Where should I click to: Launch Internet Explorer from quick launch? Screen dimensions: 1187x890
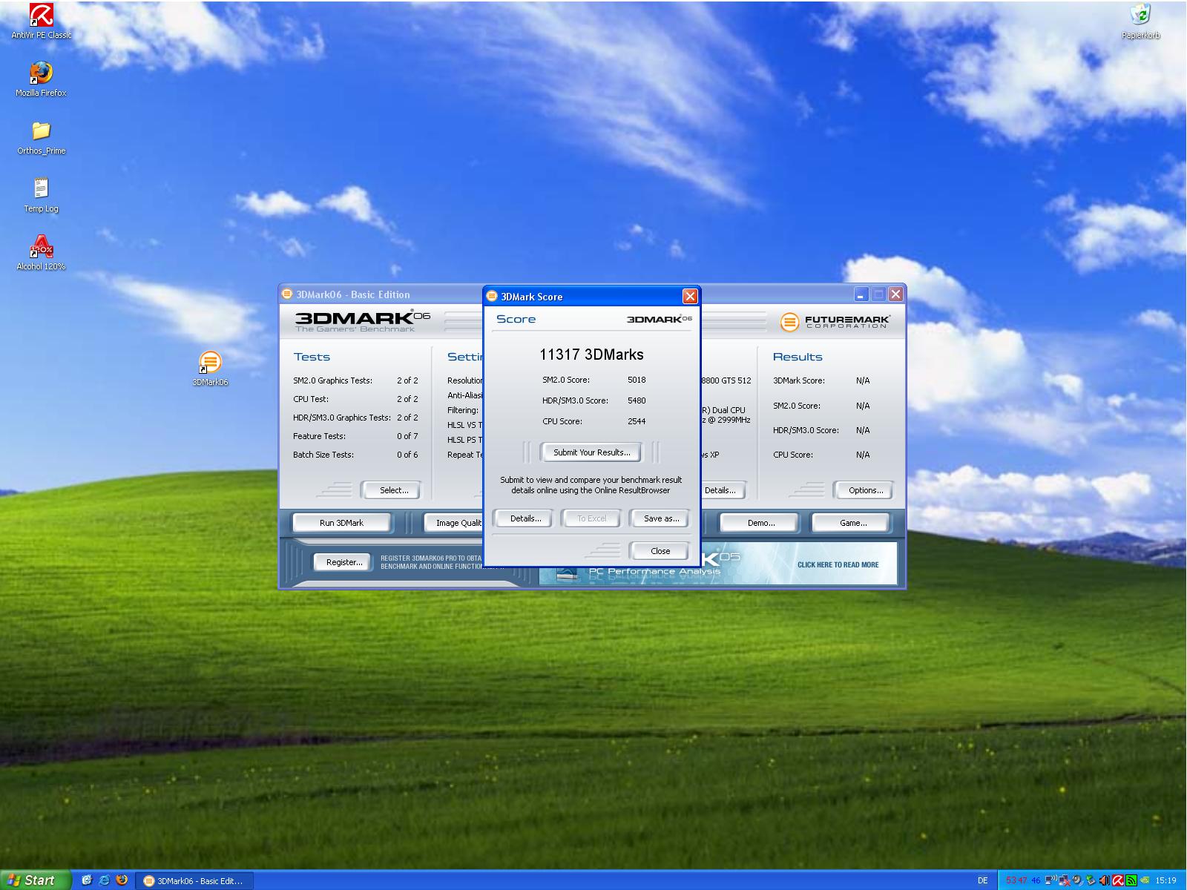point(105,880)
